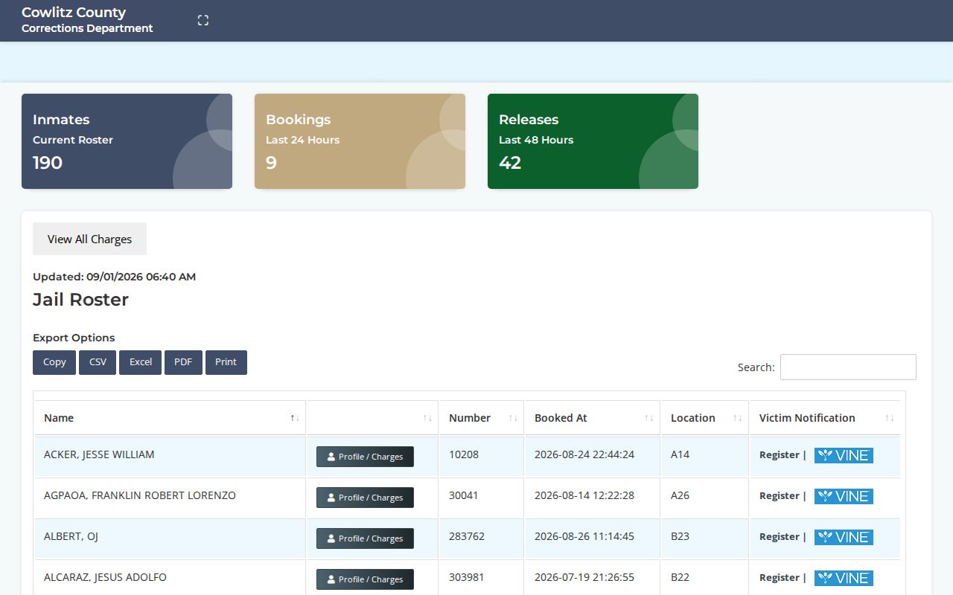Open Bookings Last 24 Hours card
Viewport: 953px width, 595px height.
[x=360, y=141]
